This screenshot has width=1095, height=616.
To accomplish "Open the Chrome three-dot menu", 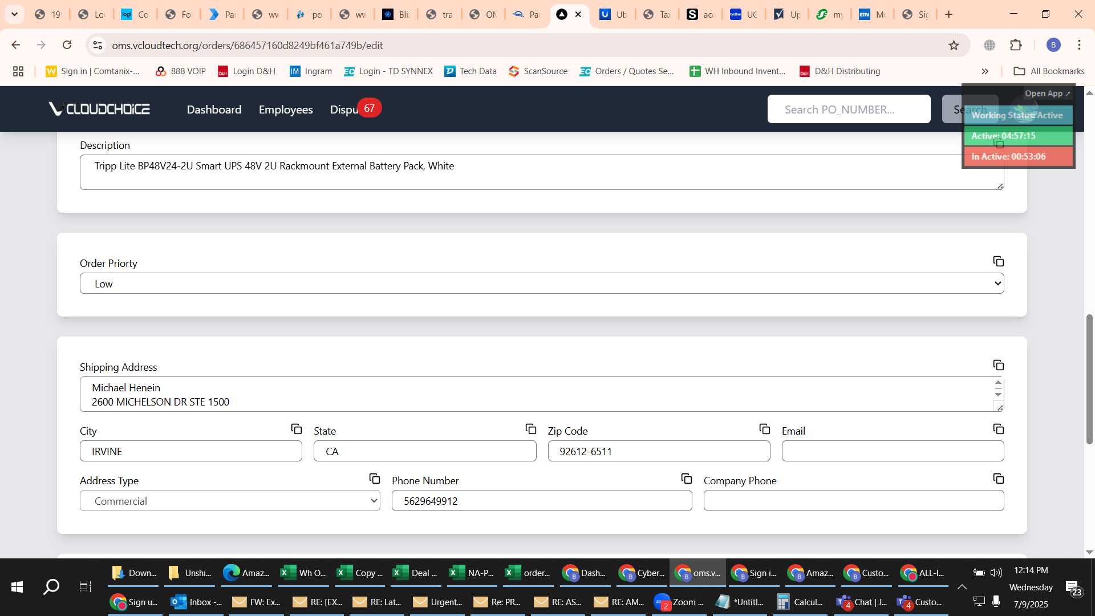I will click(x=1079, y=45).
